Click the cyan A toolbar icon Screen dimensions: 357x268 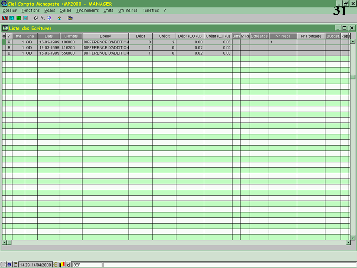pos(12,18)
